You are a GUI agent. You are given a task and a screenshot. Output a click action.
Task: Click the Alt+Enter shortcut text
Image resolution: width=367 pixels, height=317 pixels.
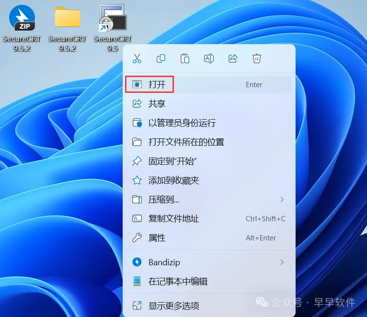pos(261,238)
